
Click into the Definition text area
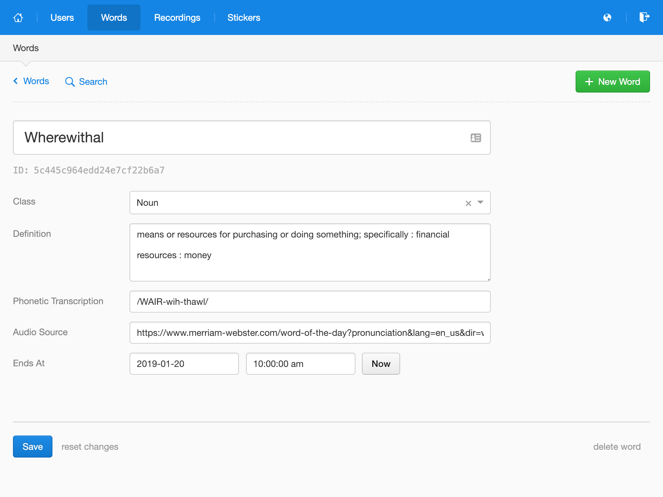click(310, 252)
